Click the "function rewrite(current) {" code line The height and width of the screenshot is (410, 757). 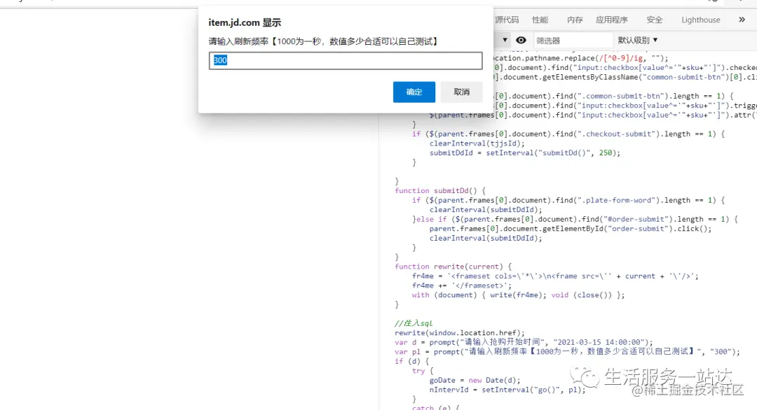(453, 267)
